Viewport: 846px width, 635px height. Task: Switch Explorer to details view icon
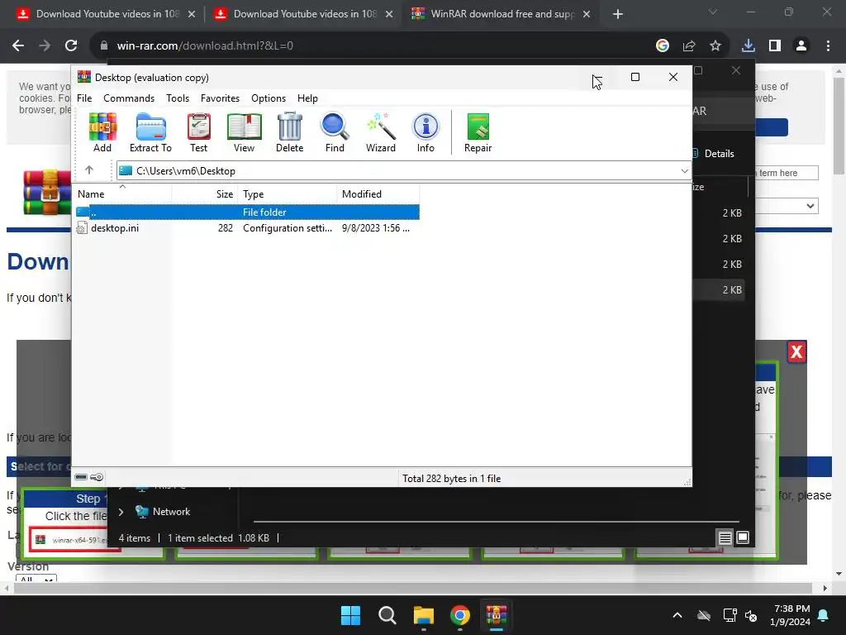pos(725,537)
